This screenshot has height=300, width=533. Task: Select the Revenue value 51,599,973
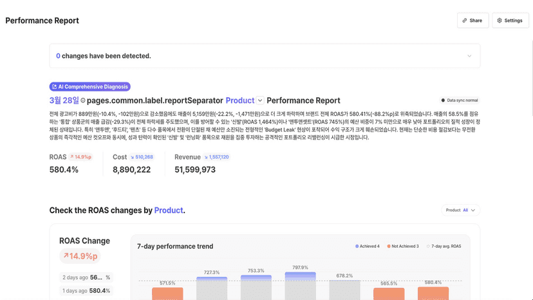pyautogui.click(x=195, y=169)
